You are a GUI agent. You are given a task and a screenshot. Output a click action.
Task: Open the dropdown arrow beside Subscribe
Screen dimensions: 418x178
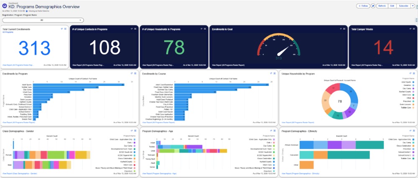coord(413,6)
